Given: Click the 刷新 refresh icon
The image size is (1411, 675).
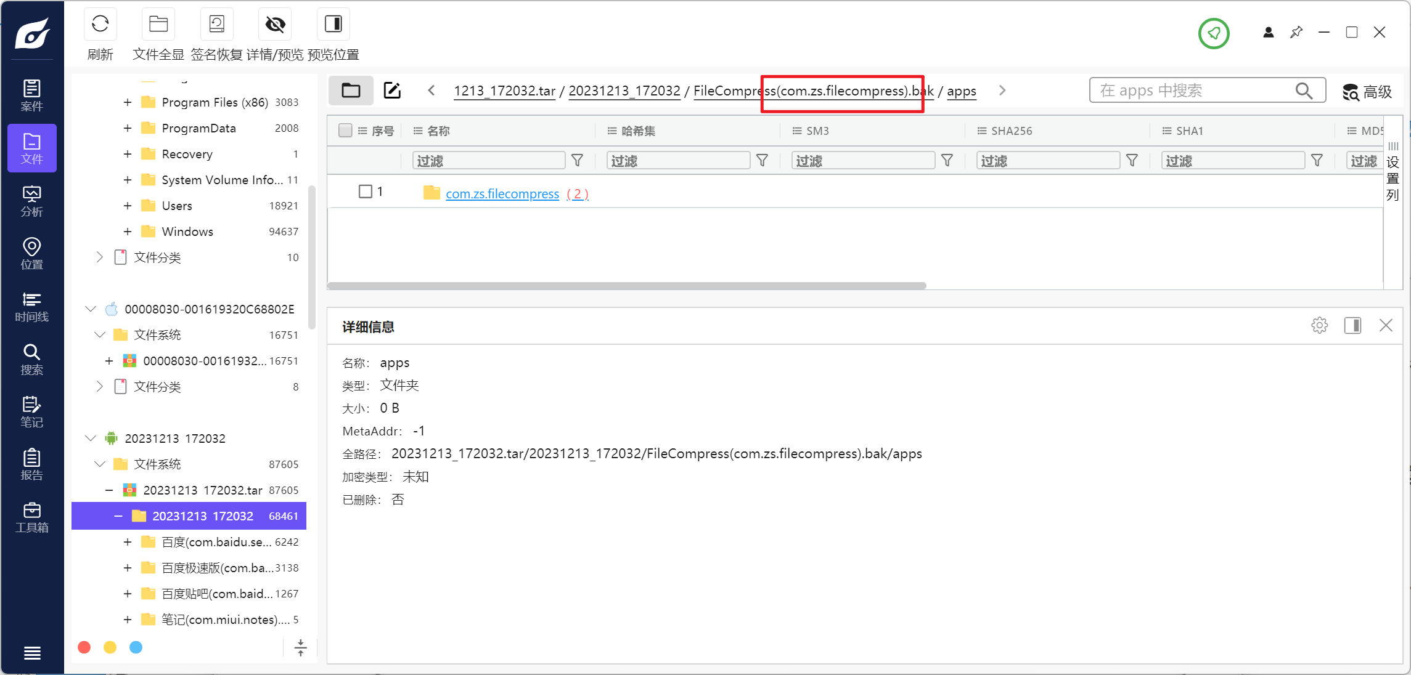Looking at the screenshot, I should tap(100, 25).
